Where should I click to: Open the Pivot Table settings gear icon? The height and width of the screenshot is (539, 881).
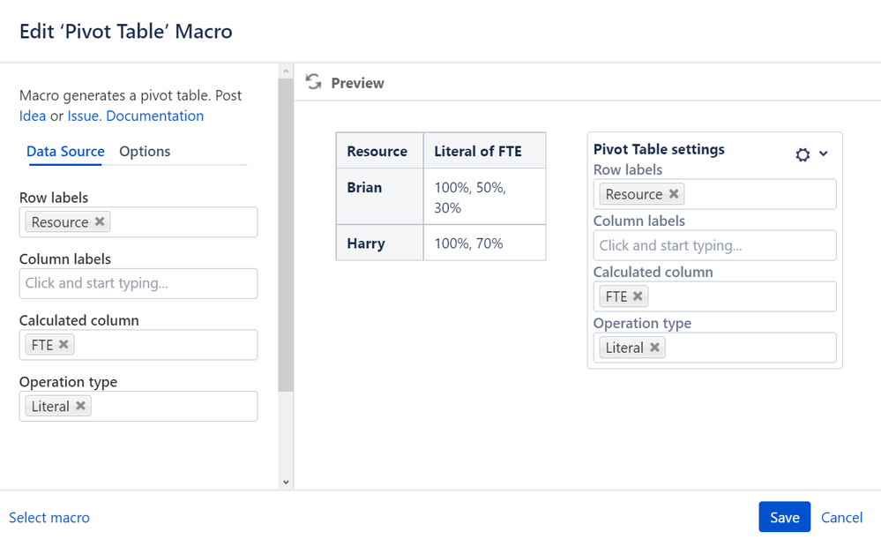(803, 154)
